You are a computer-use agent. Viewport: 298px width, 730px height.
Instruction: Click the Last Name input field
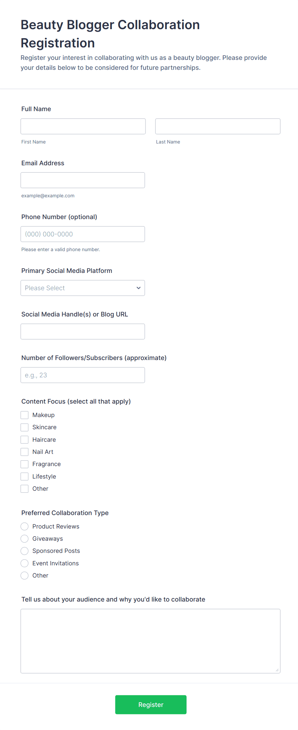click(217, 126)
